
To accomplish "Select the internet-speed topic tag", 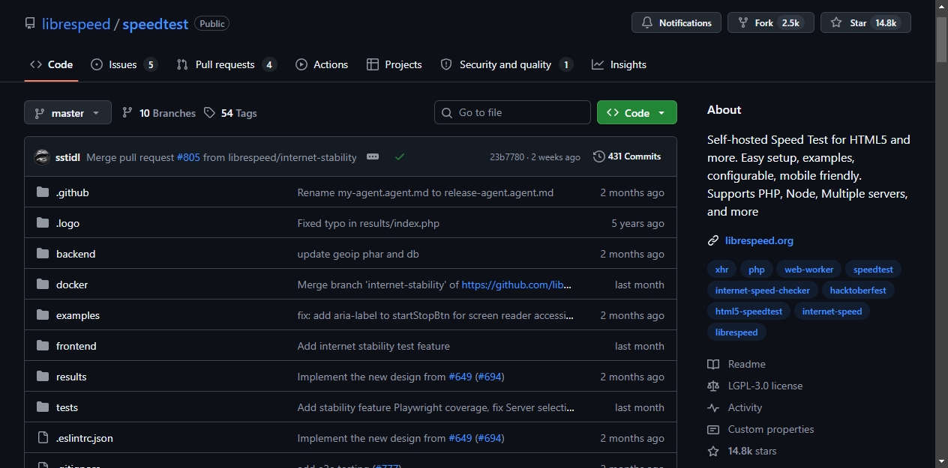I will (832, 312).
